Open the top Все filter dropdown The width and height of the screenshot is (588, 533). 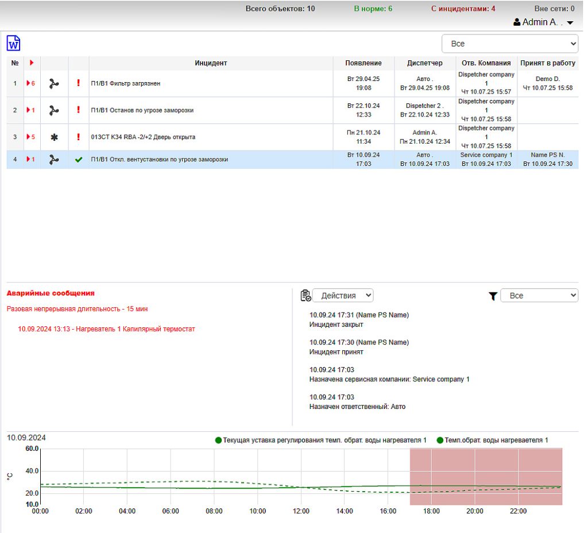point(510,44)
